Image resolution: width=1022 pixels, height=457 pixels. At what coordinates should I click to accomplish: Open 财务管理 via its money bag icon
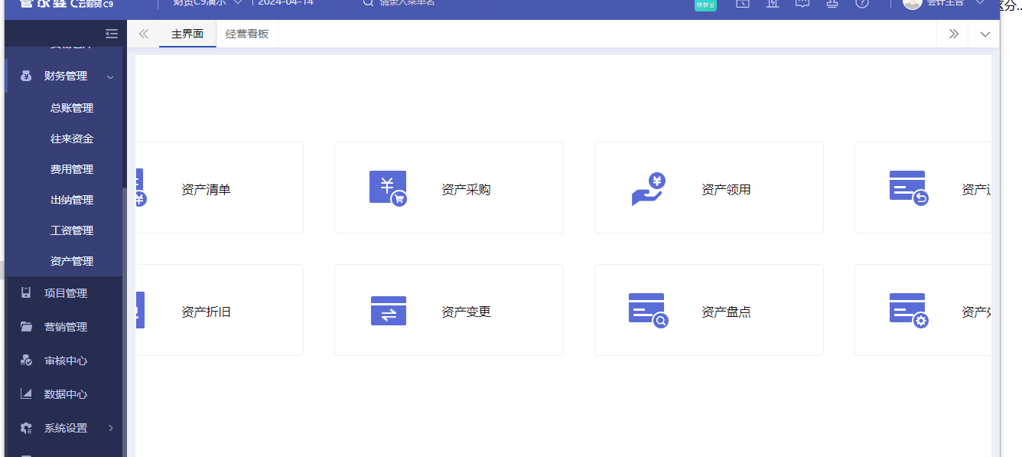26,76
